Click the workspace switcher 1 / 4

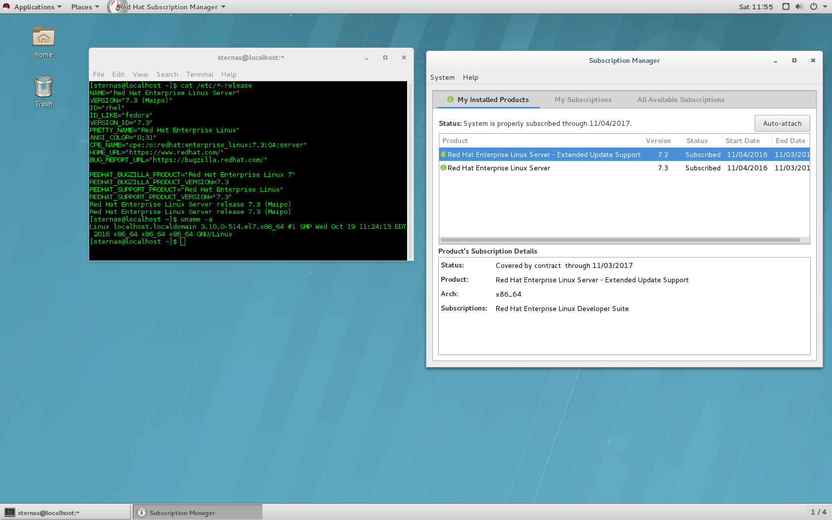point(818,512)
